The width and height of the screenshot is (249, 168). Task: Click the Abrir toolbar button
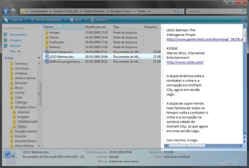pos(76,20)
